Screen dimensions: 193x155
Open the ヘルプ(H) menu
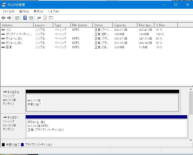(54, 12)
